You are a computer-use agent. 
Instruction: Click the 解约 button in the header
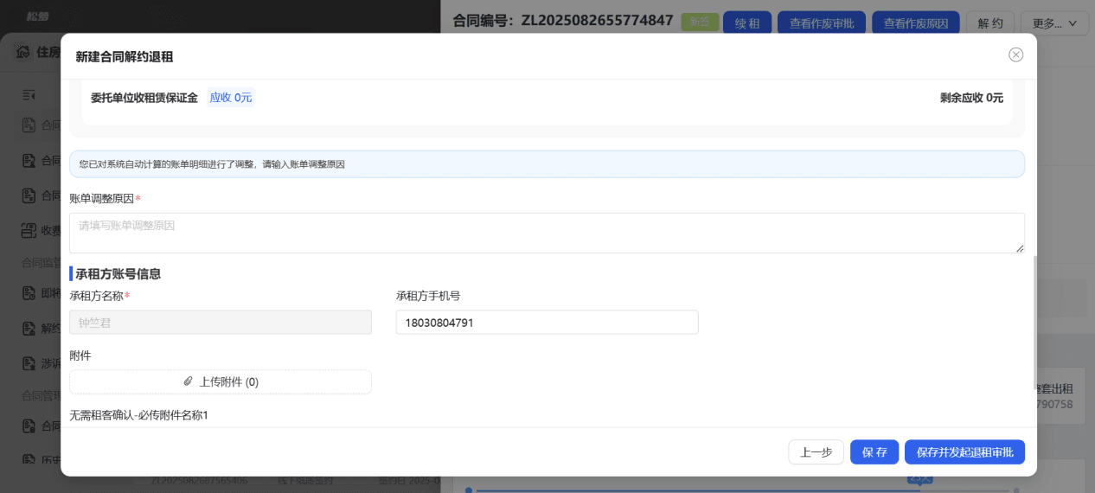click(x=990, y=23)
